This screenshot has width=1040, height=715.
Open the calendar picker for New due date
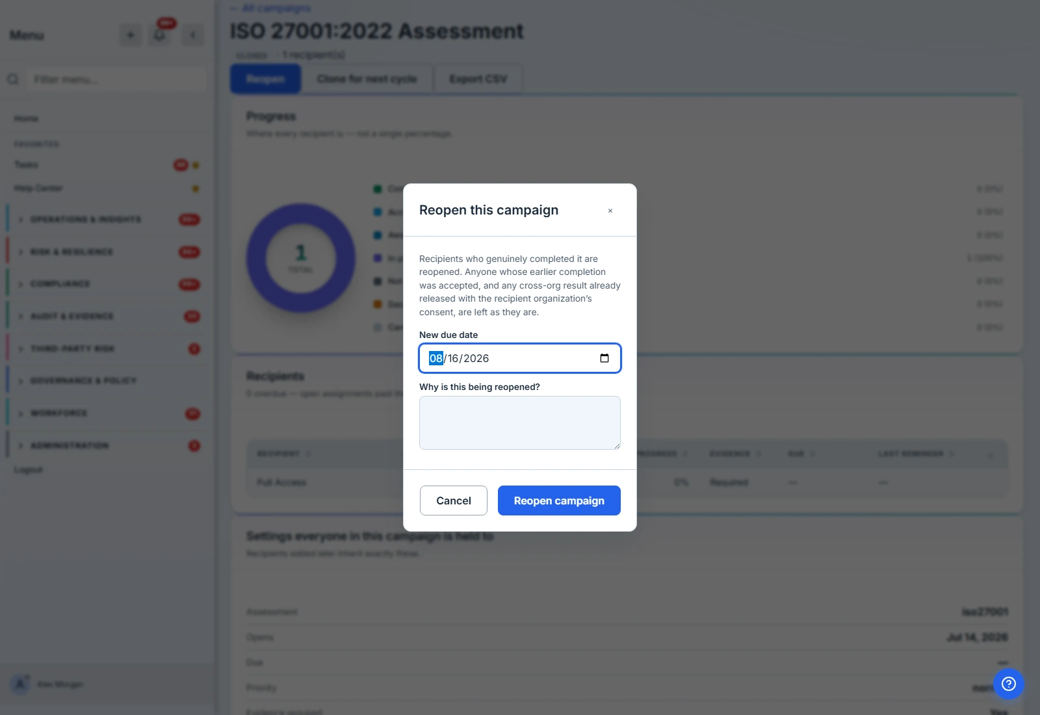coord(604,358)
